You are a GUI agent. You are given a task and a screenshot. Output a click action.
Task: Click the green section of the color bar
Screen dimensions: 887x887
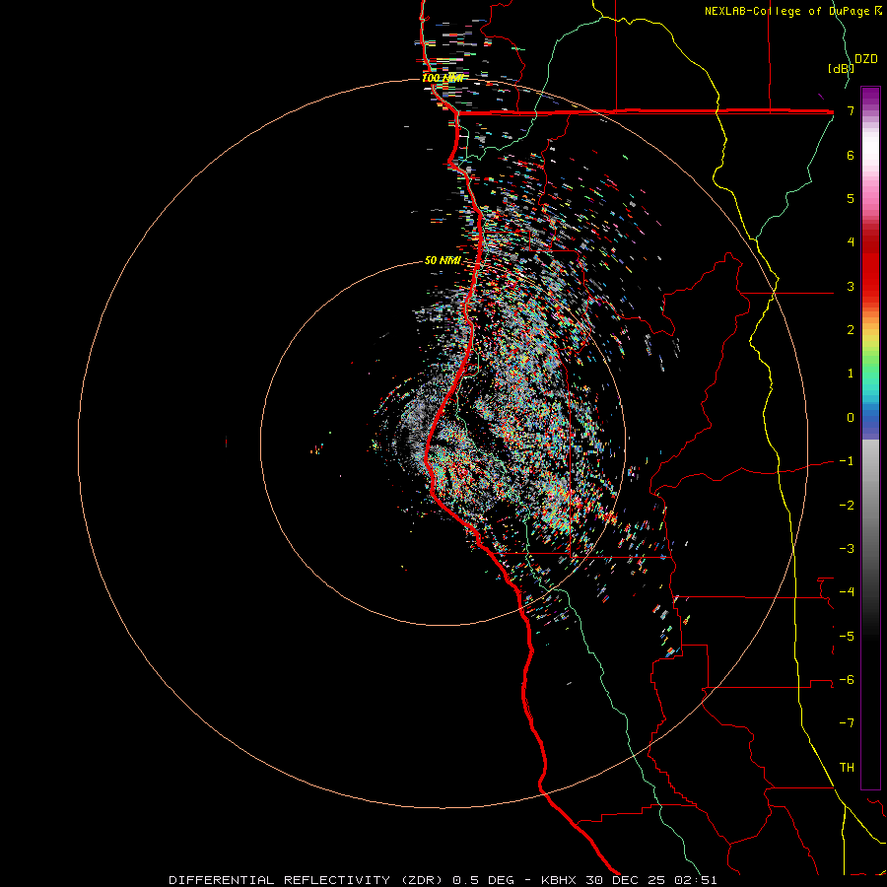coord(870,365)
